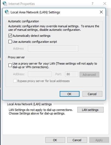Confirm LAN settings with OK
The image size is (111, 145).
(x=69, y=94)
